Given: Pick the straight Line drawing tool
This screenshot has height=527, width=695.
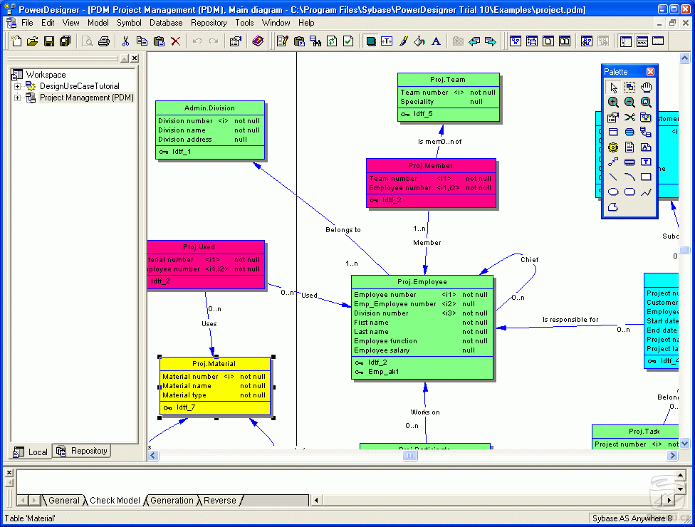Looking at the screenshot, I should pyautogui.click(x=613, y=177).
